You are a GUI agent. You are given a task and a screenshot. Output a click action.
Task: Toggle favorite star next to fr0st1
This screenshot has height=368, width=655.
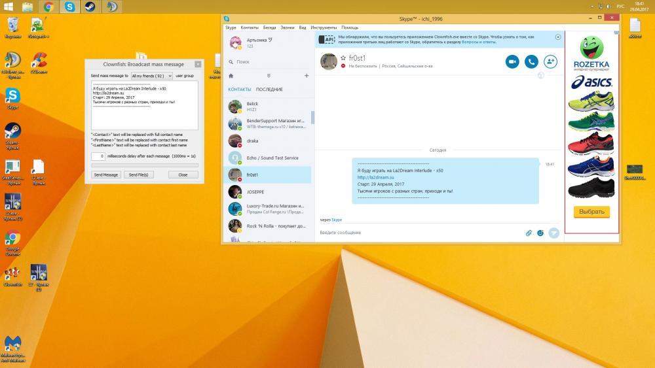coord(343,58)
